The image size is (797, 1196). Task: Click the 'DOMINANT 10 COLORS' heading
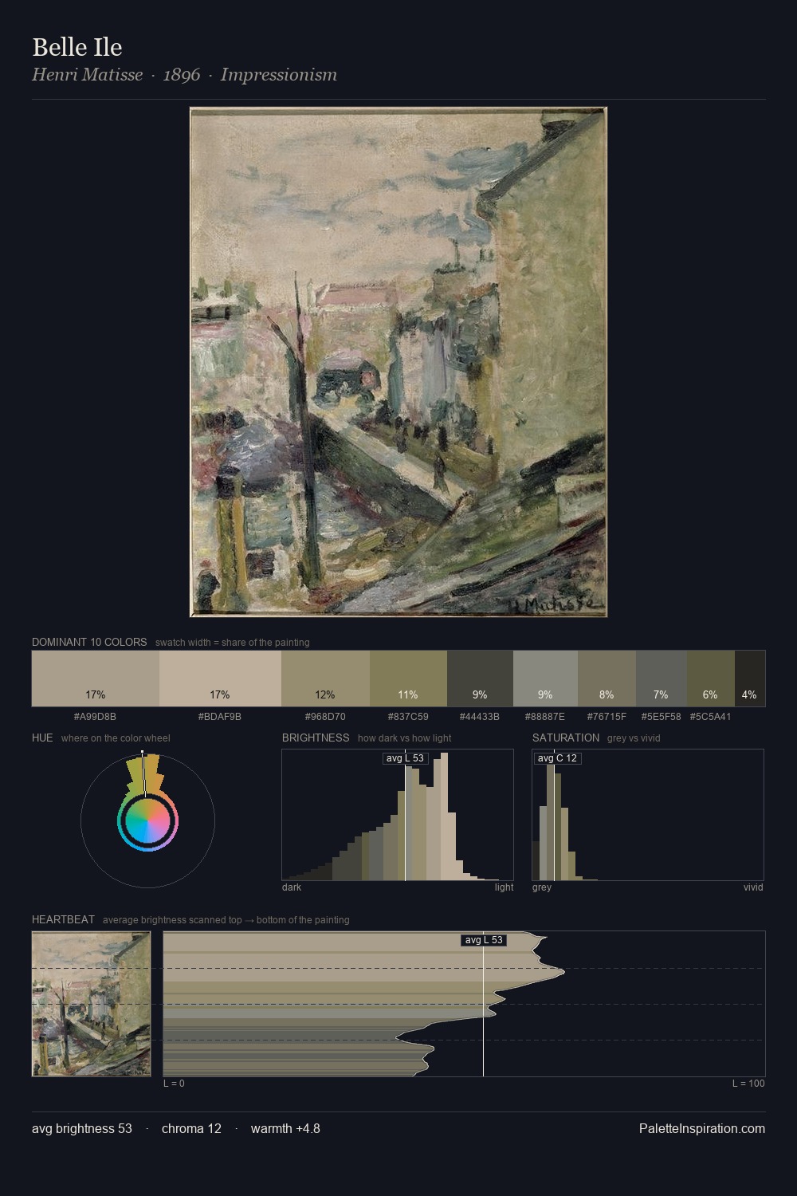pos(89,642)
